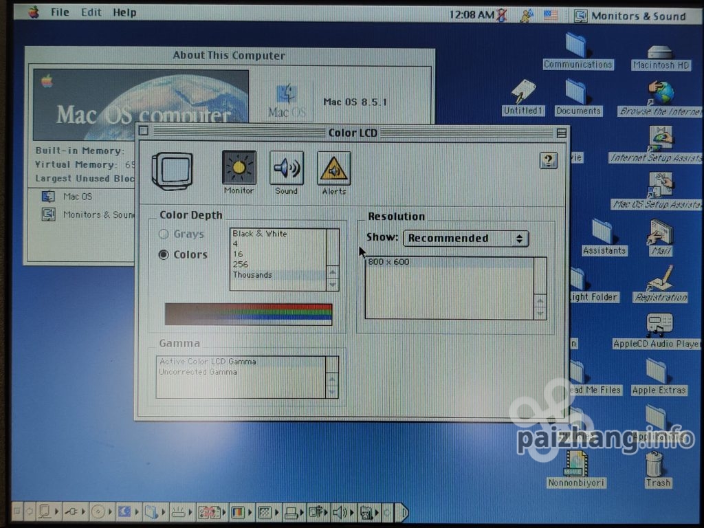Choose Black & White color depth

[x=260, y=234]
